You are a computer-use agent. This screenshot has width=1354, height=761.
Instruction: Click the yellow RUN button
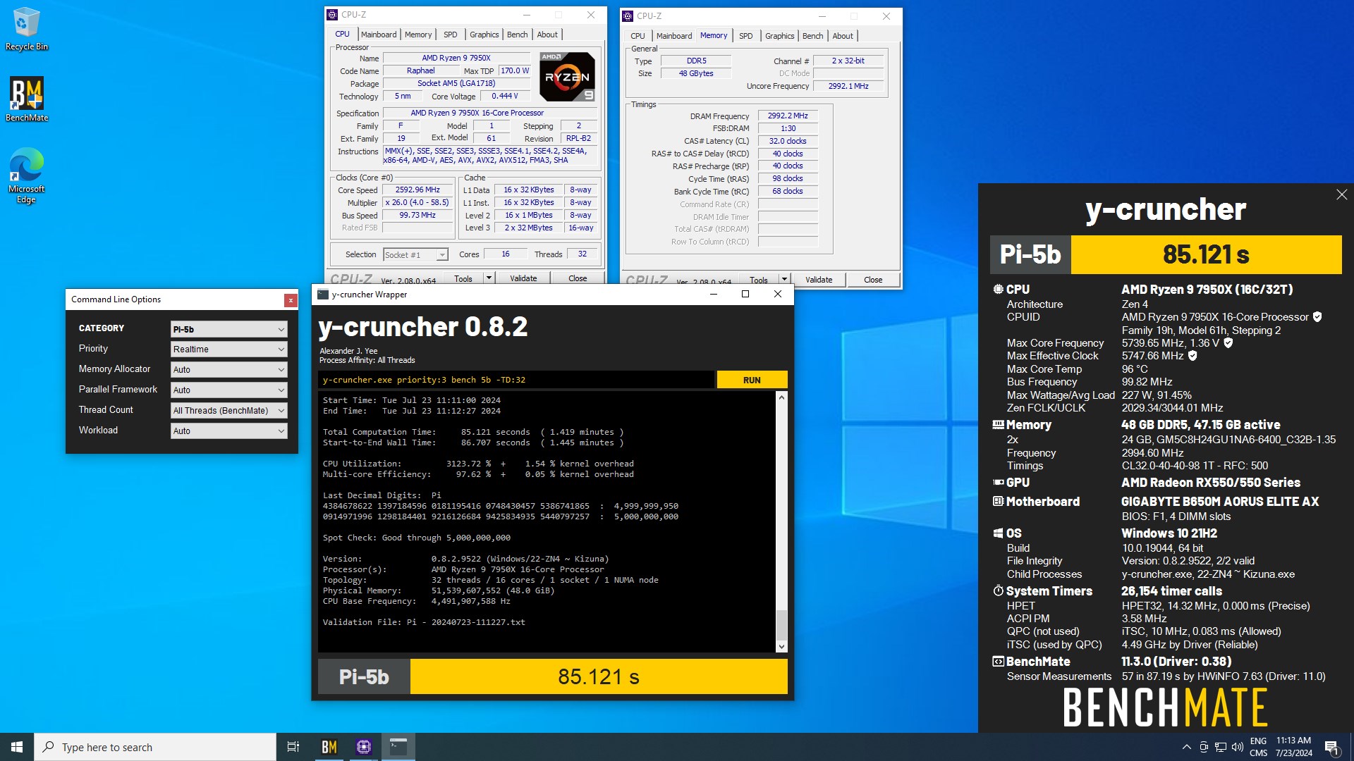[752, 380]
